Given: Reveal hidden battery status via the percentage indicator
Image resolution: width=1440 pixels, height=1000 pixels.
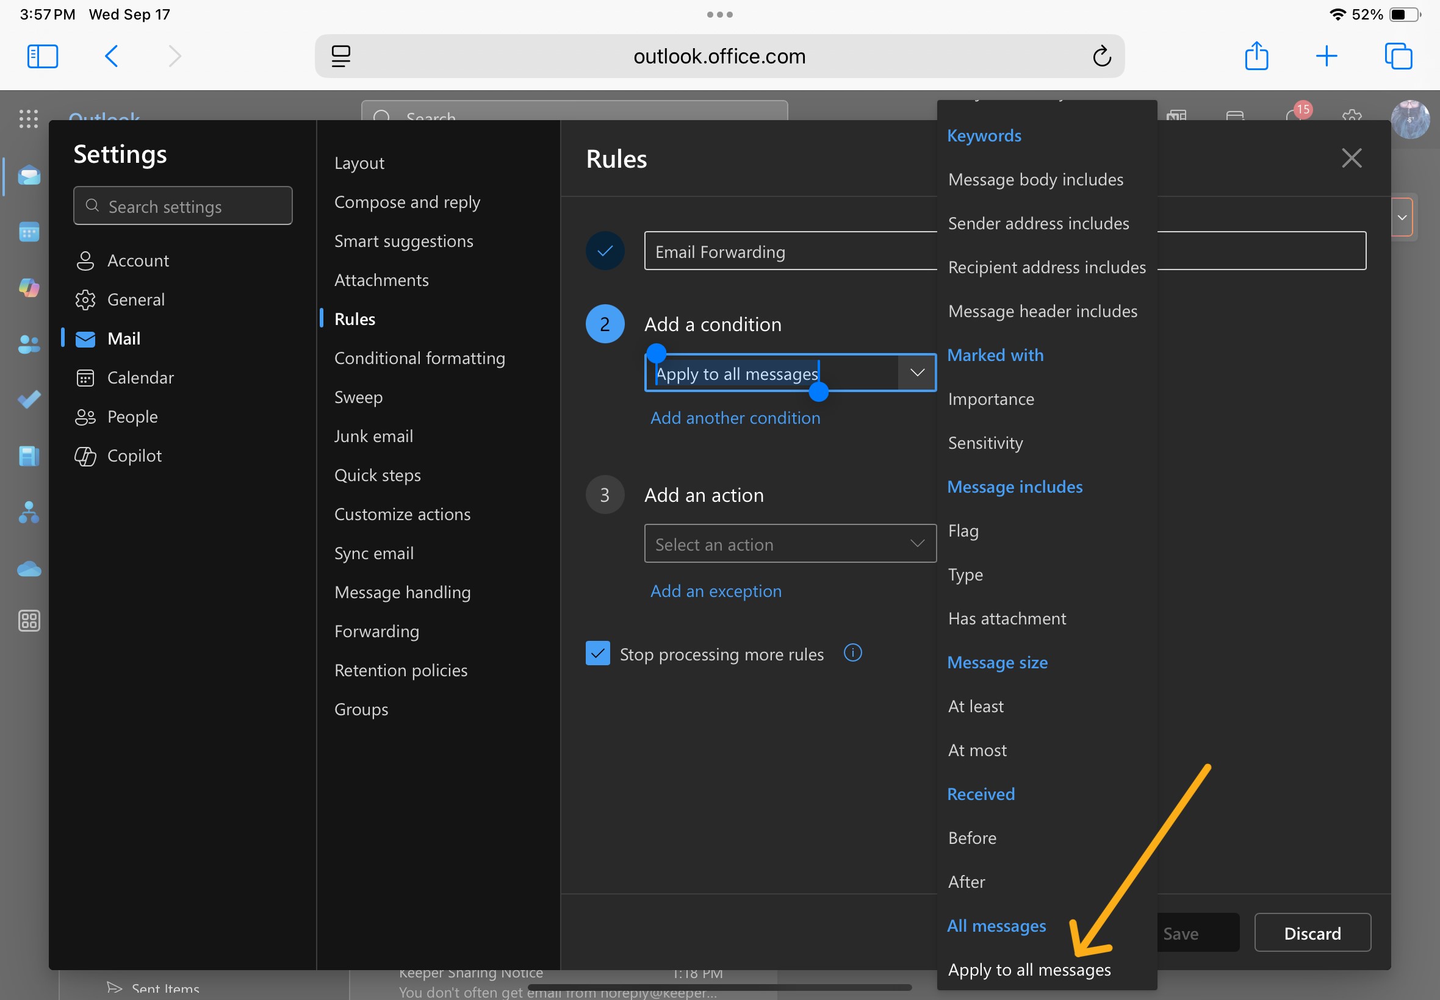Looking at the screenshot, I should tap(1369, 14).
